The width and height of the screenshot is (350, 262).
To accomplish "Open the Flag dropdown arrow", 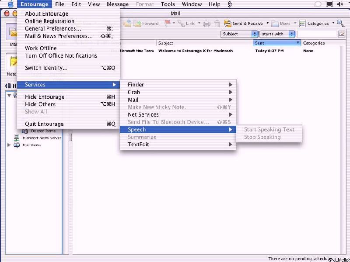I will pos(174,23).
